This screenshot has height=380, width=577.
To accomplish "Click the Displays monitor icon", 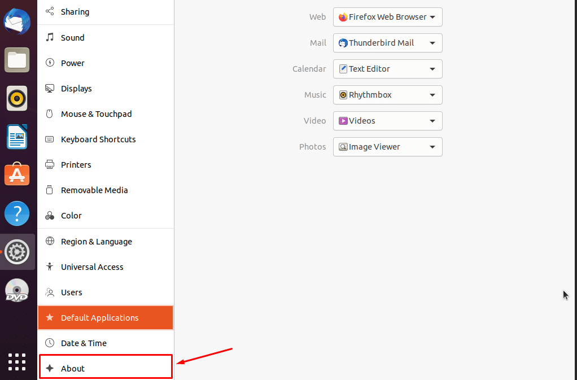I will tap(50, 88).
